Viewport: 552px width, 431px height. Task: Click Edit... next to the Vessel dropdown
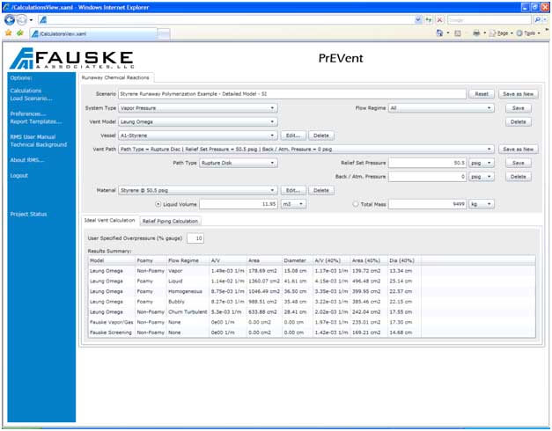tap(293, 135)
